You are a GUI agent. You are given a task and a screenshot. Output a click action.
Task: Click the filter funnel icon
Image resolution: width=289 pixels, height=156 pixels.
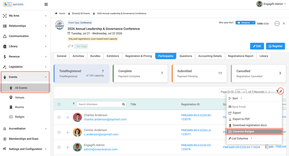click(x=277, y=91)
